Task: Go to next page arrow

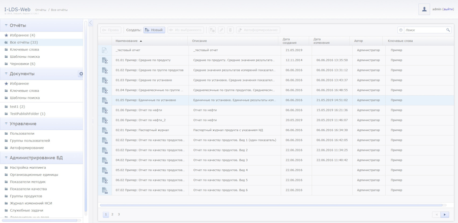Action: pos(445,214)
